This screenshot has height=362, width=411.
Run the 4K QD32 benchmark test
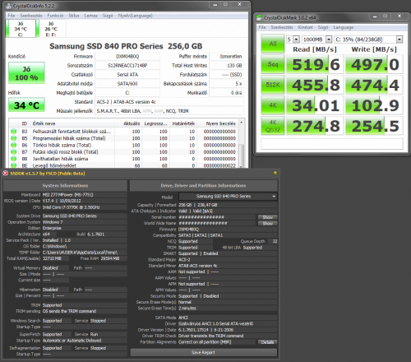click(x=273, y=126)
